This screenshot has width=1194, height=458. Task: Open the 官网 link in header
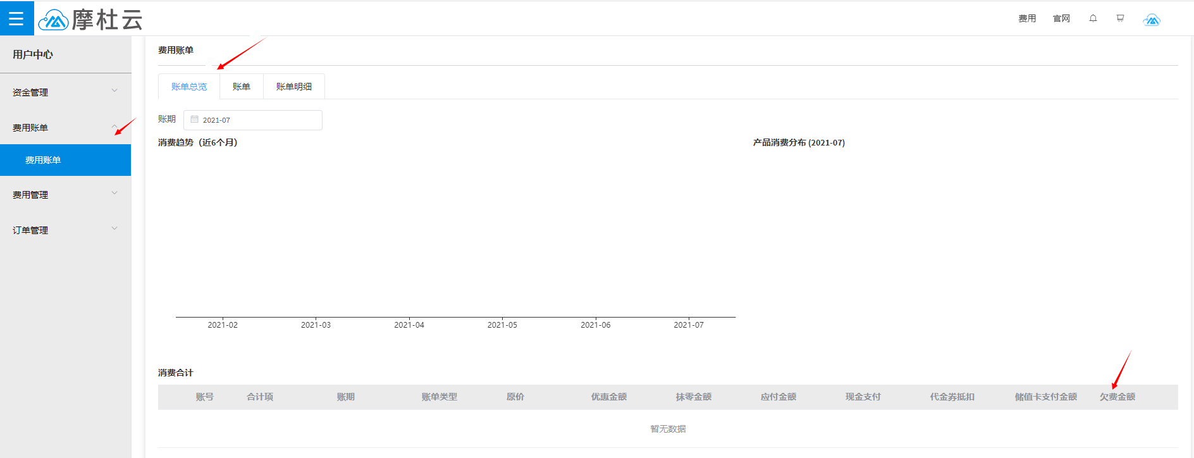(1061, 18)
